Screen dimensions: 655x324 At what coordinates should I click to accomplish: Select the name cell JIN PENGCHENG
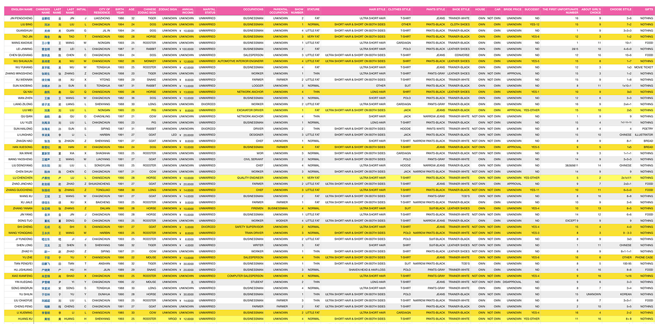coord(22,18)
